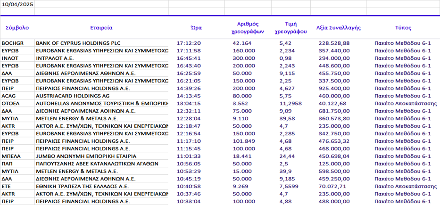Click the Αξία Συναλλαγής header
Screen dimensions: 440x205
tap(338, 28)
